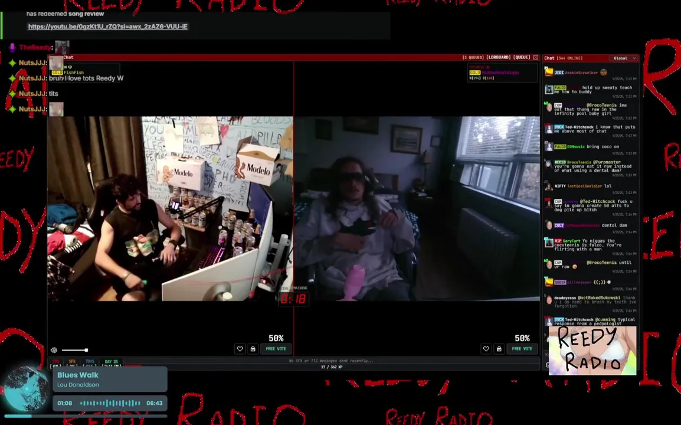
Task: Click AnakinSkywalker's avatar in chat
Action: click(x=549, y=73)
